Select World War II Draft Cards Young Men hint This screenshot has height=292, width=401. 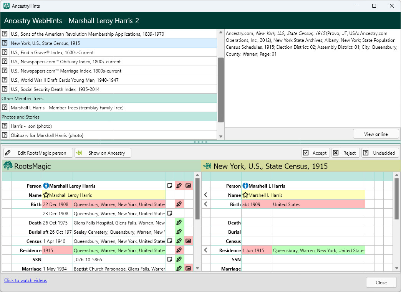click(113, 80)
